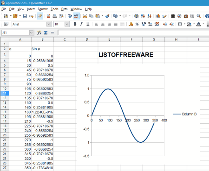Open the Gallery icon
This screenshot has width=209, height=171.
click(186, 16)
